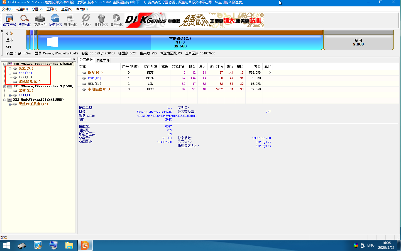Click New Partition (新建分区) toolbar icon
Image resolution: width=401 pixels, height=251 pixels.
tap(71, 20)
